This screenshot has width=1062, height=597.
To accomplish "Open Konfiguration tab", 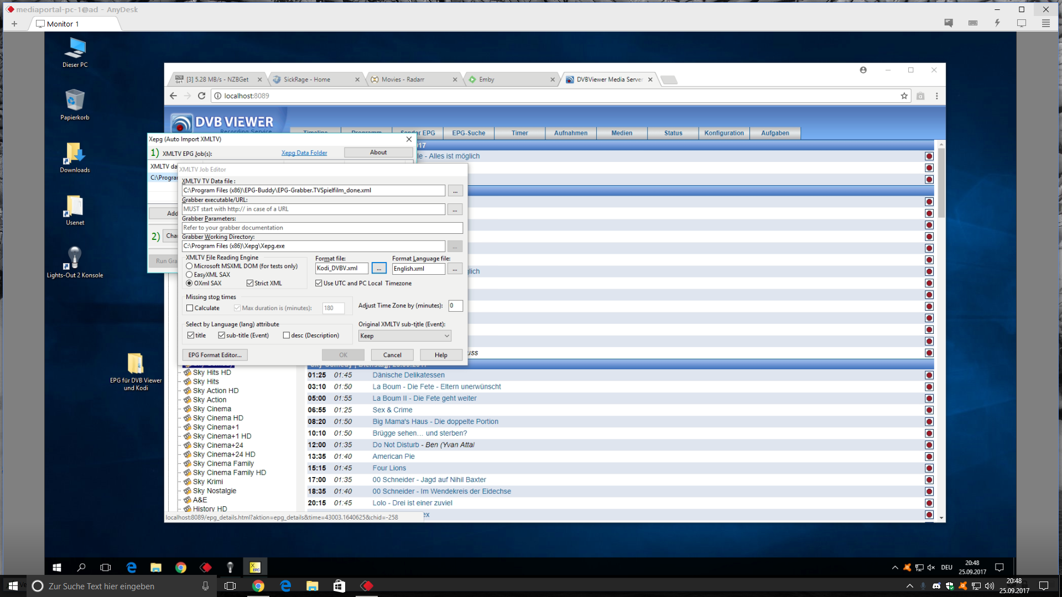I will 724,133.
